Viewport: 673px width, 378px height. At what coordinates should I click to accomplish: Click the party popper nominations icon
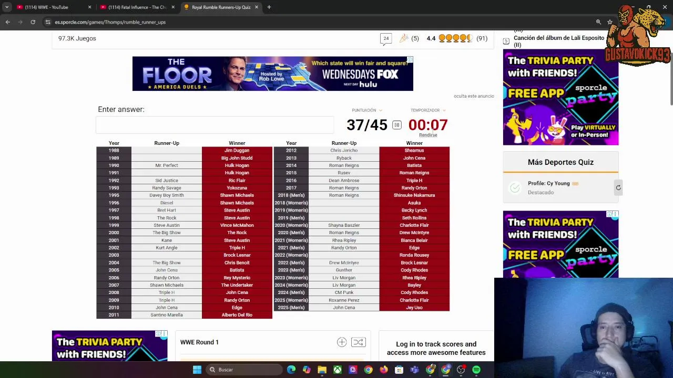404,38
